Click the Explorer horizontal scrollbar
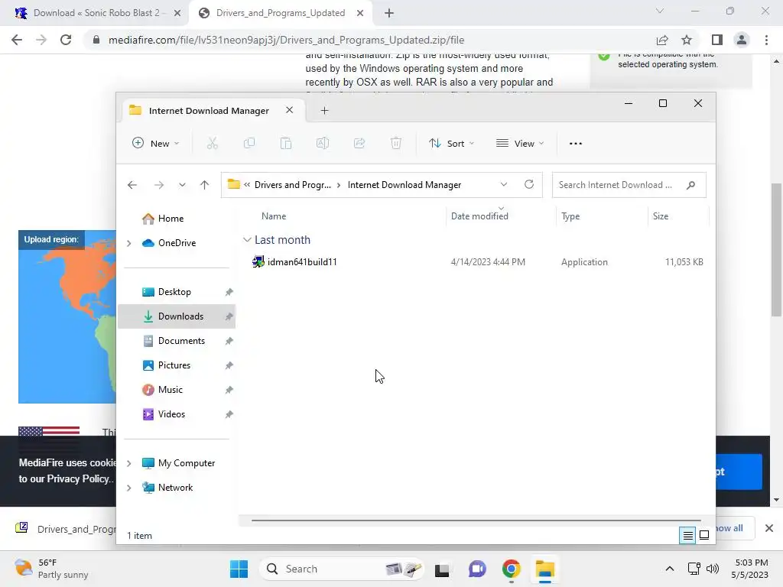Viewport: 783px width, 587px height. 476,520
